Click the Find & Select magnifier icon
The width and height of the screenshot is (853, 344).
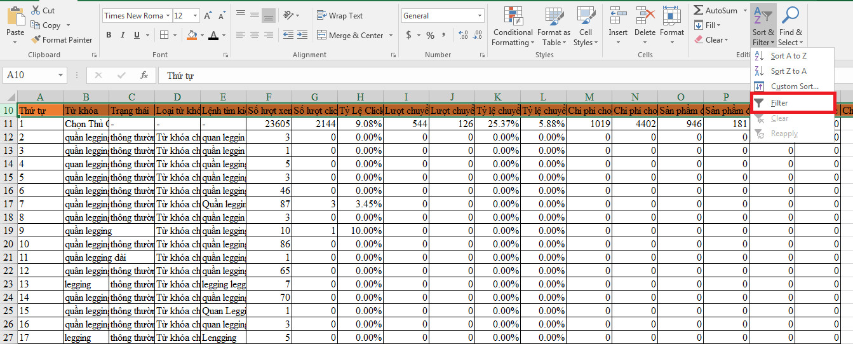coord(790,16)
